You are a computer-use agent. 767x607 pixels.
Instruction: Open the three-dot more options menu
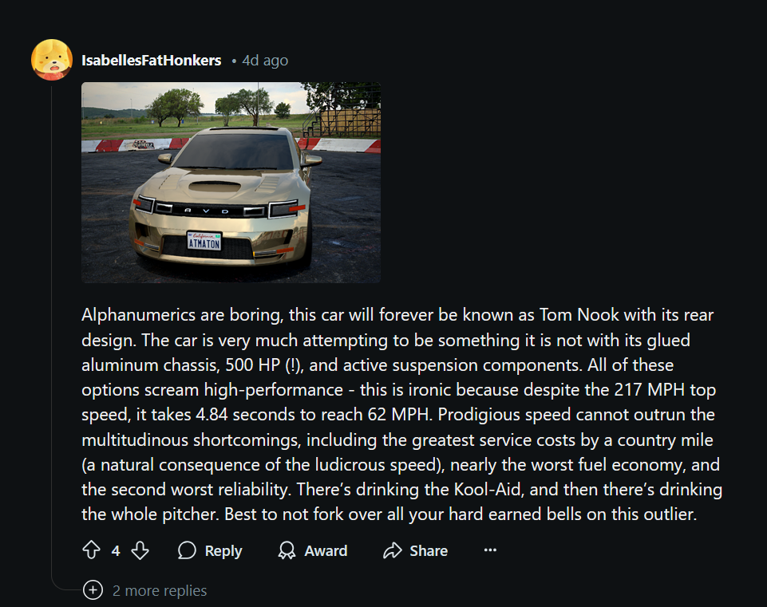[x=490, y=550]
